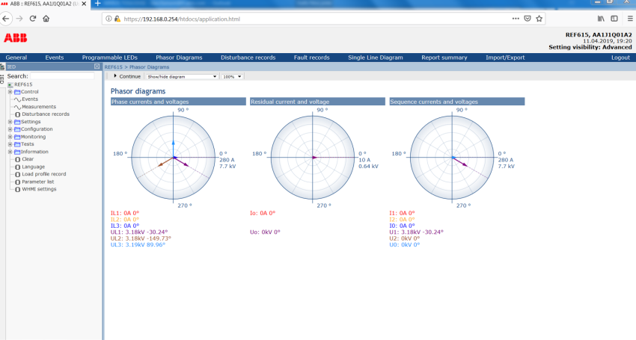Expand the Control folder in tree
Image resolution: width=636 pixels, height=340 pixels.
10,92
